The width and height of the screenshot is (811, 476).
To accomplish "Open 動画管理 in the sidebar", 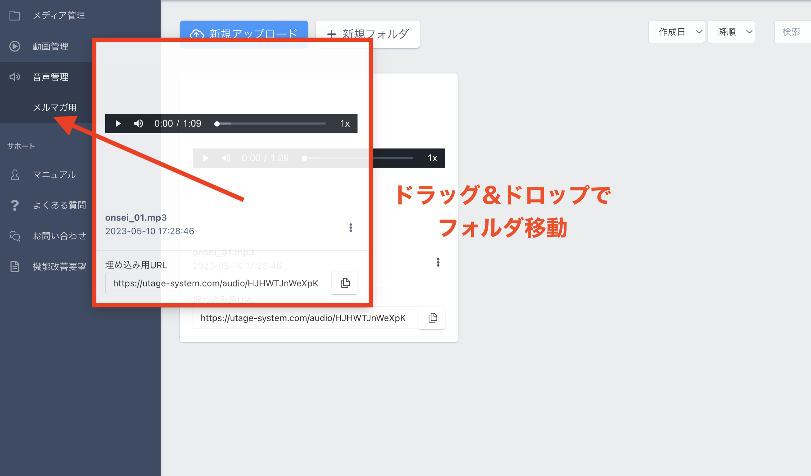I will [x=50, y=46].
